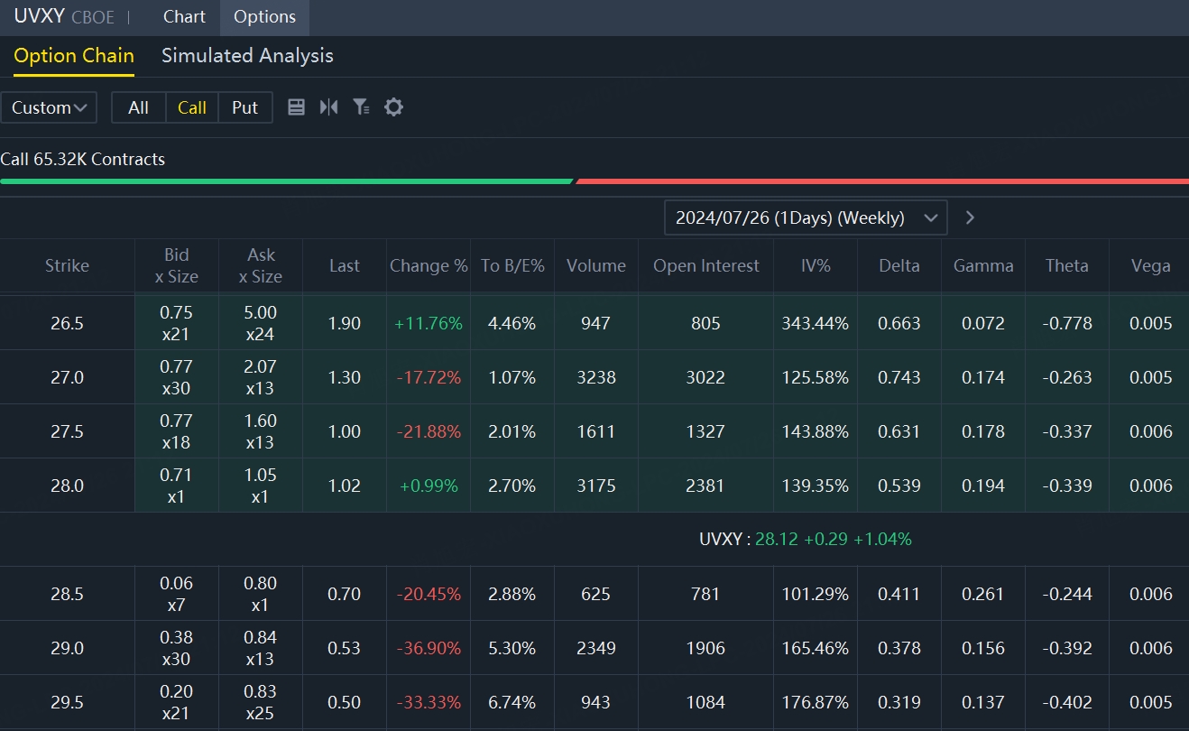
Task: Select the 26.5 strike row
Action: pyautogui.click(x=594, y=323)
